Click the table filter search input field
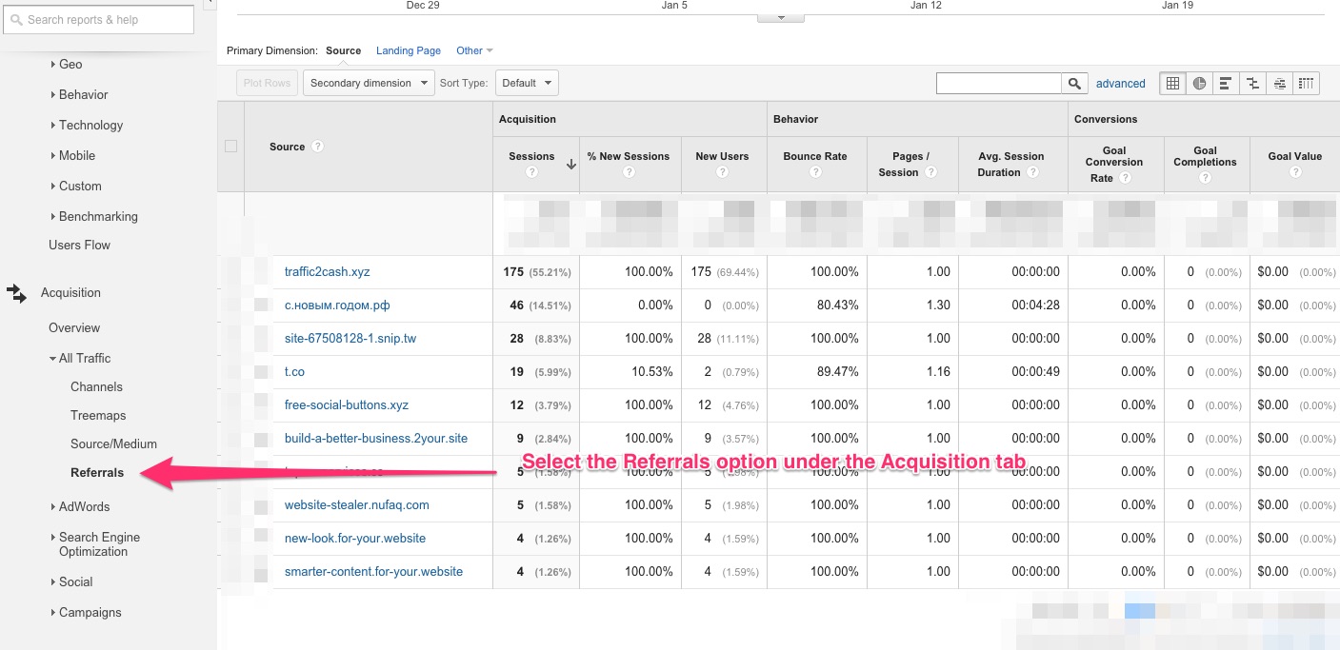This screenshot has height=650, width=1340. 998,84
